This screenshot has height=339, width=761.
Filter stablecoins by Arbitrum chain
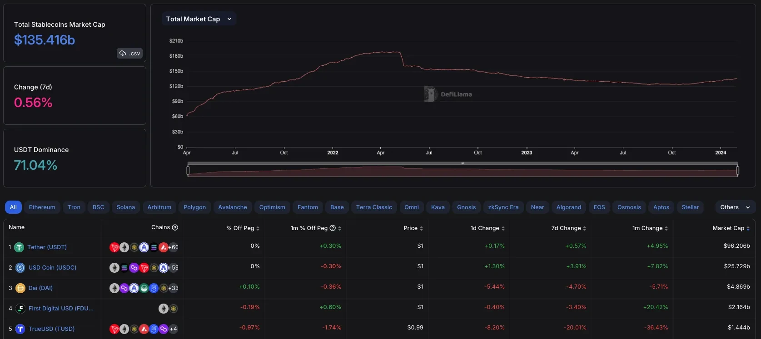[x=159, y=207]
